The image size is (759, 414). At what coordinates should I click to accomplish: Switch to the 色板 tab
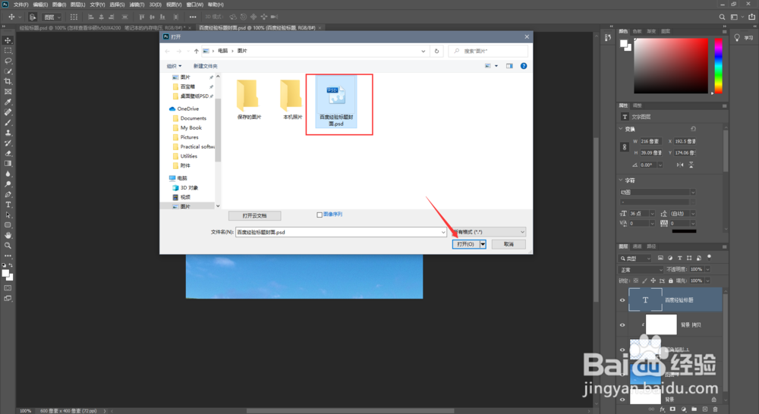pyautogui.click(x=637, y=31)
